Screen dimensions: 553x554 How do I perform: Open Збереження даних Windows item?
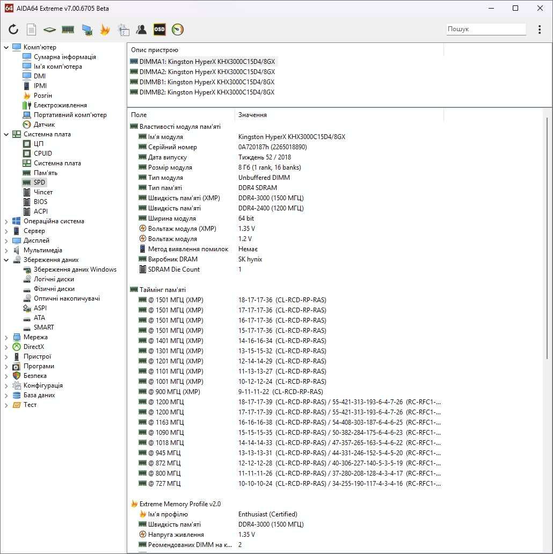(x=75, y=269)
